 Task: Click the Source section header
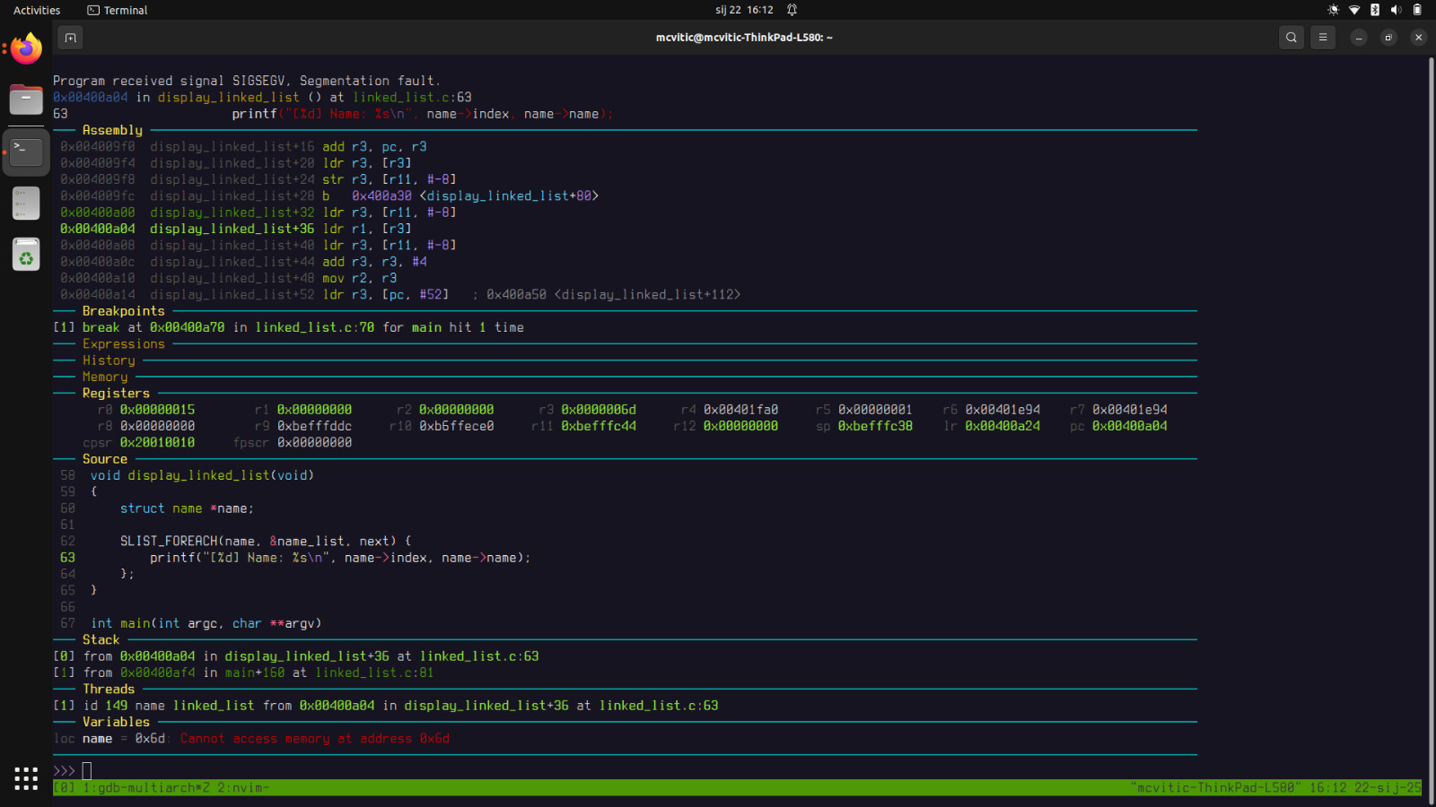pyautogui.click(x=105, y=459)
